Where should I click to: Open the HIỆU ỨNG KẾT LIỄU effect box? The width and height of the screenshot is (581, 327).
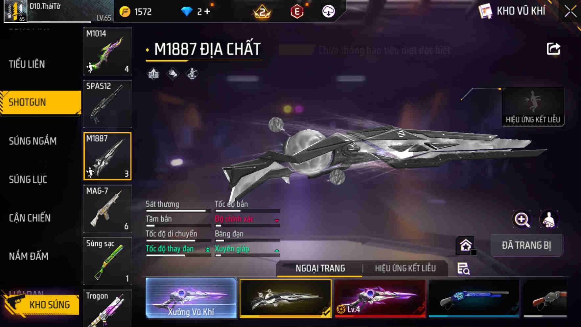coord(533,107)
